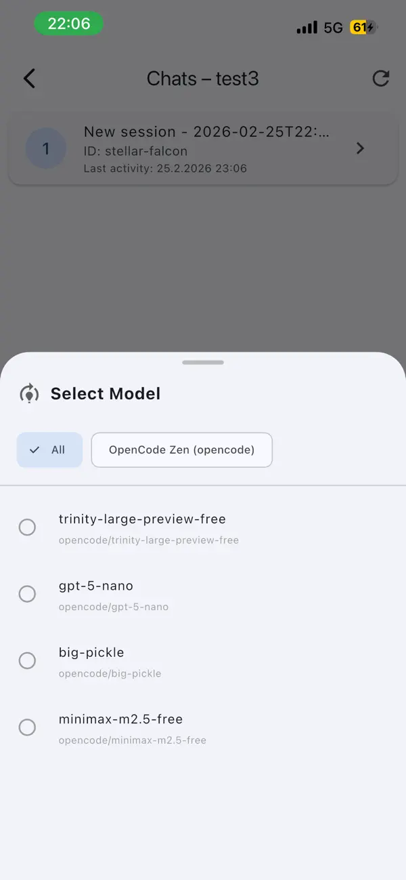Tap the OpenCode logo beside Select Model
This screenshot has height=880, width=406.
click(x=29, y=393)
